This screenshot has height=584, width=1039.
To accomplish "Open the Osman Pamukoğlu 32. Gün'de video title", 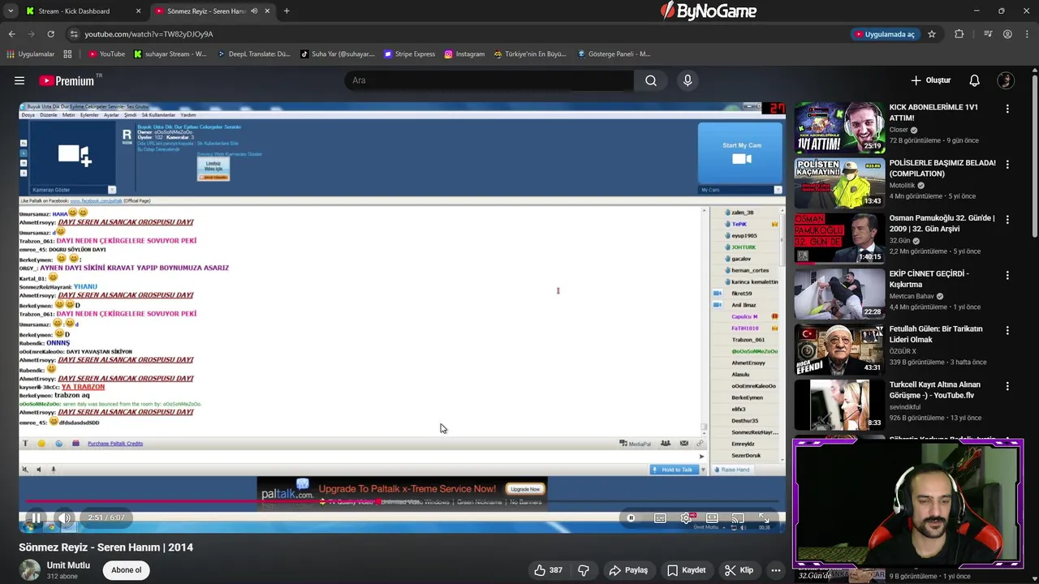I will click(942, 224).
